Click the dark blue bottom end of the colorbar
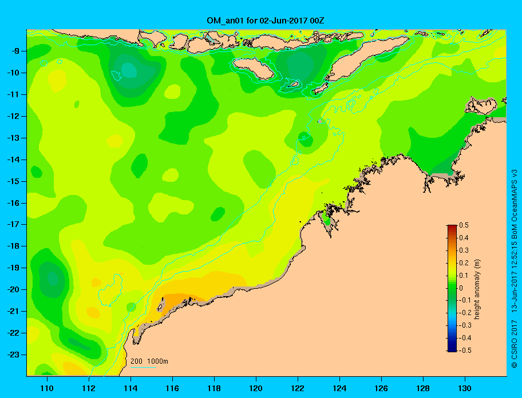Viewport: 522px width, 398px height. point(452,349)
